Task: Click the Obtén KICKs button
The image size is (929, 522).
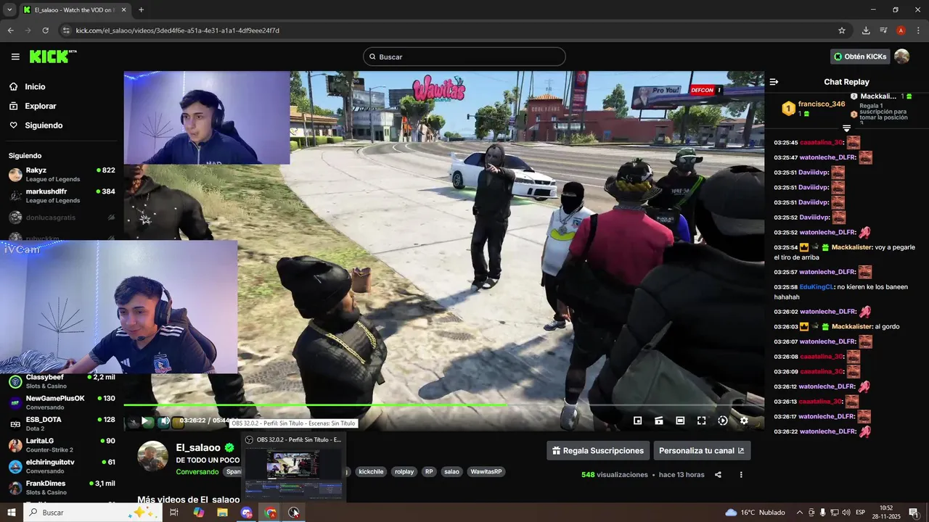Action: (x=860, y=57)
